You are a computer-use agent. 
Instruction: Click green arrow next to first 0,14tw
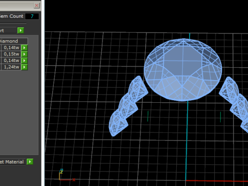pos(24,48)
